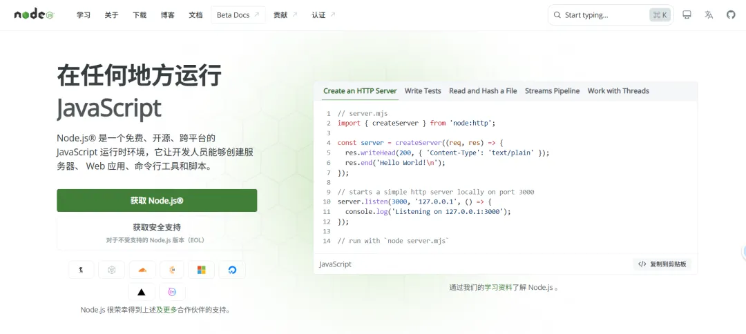Open the 贡献 external link
The width and height of the screenshot is (746, 334).
point(285,15)
